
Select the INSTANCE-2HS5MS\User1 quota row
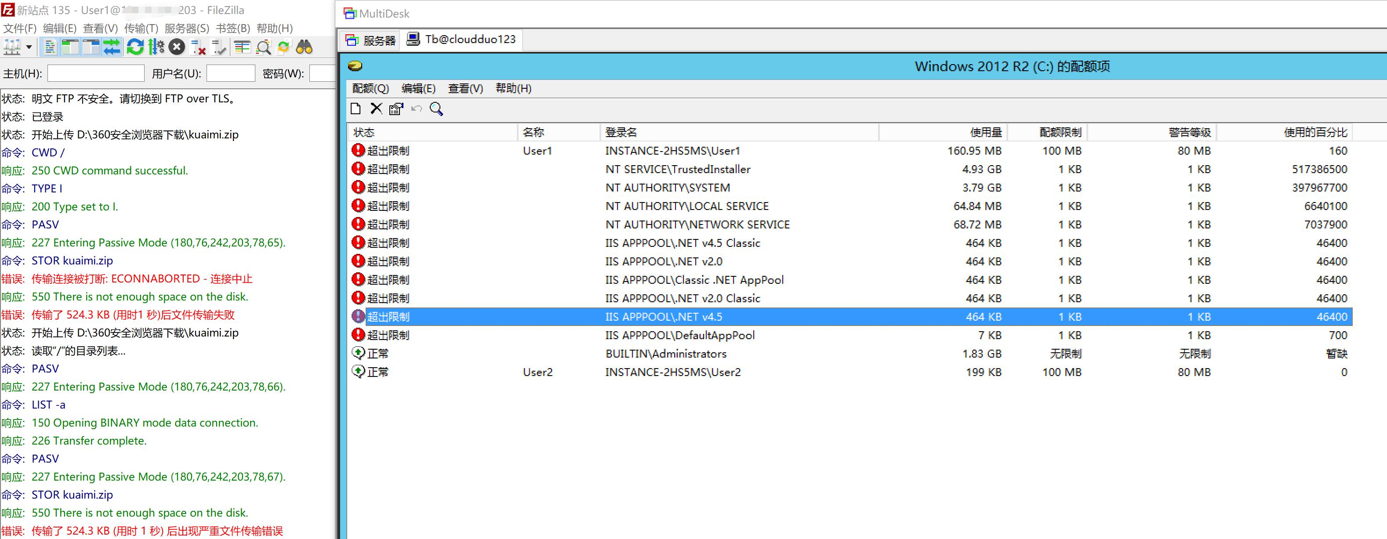tap(851, 151)
